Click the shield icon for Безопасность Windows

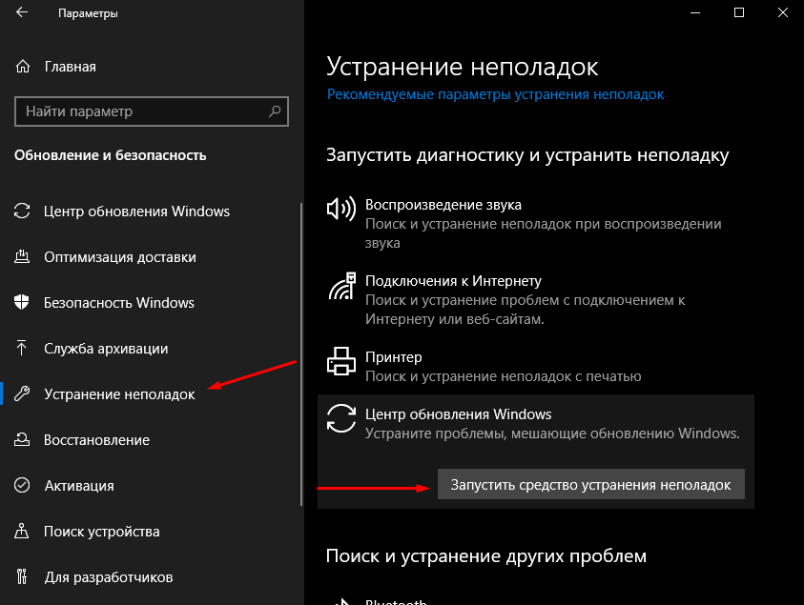click(22, 302)
